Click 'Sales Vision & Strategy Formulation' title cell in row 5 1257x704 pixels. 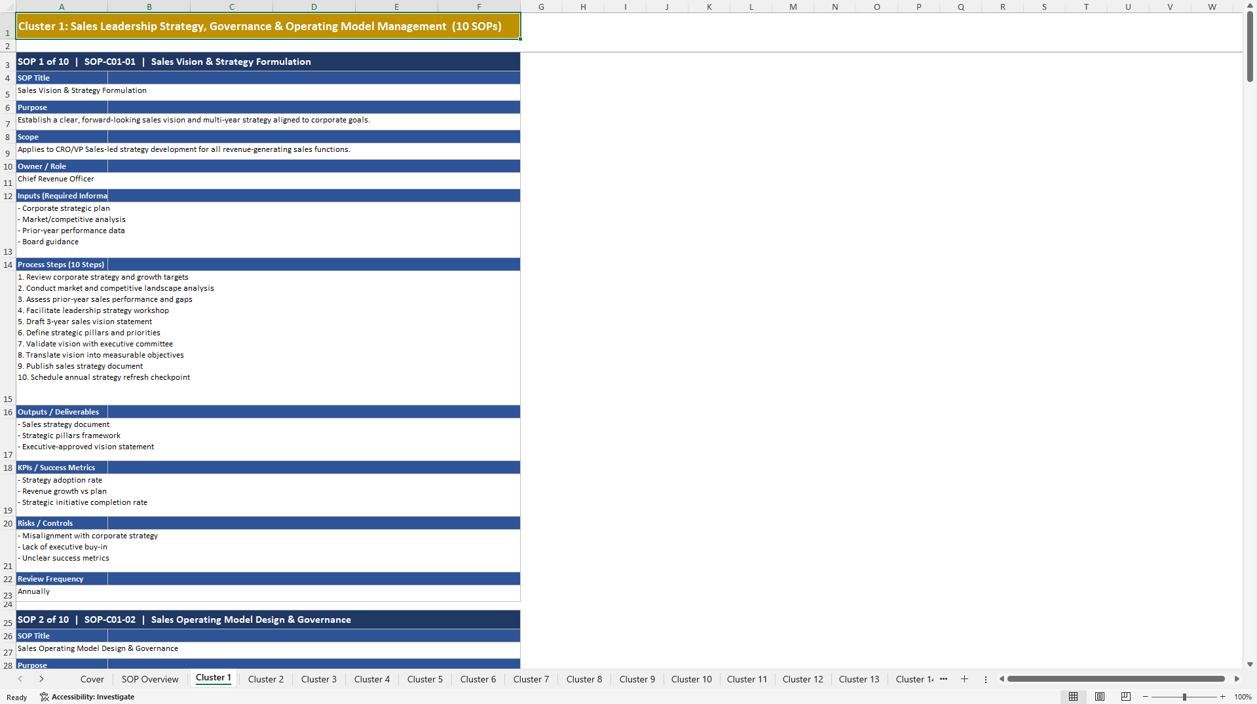(x=268, y=92)
